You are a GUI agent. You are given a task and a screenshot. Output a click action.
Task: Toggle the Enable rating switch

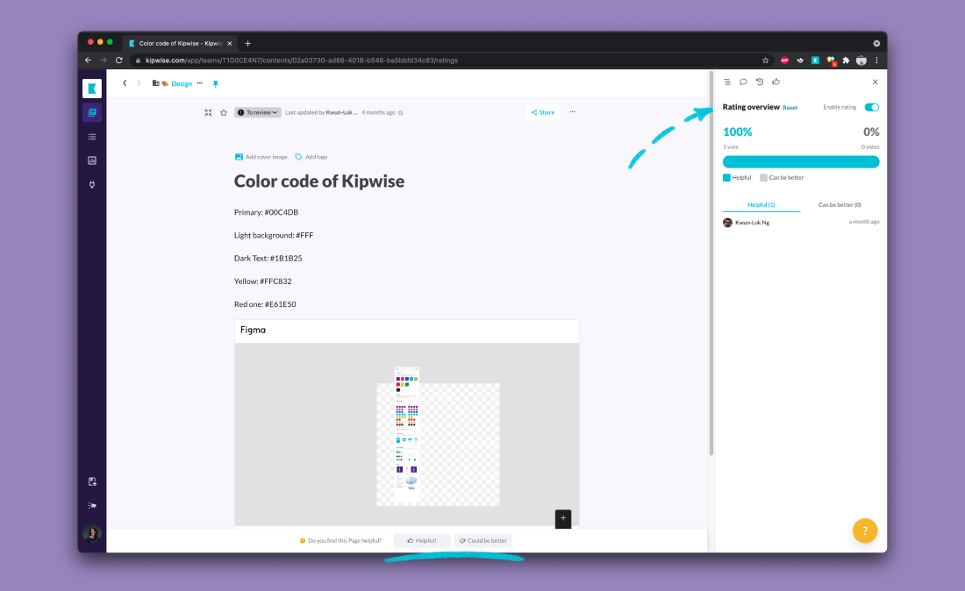[x=871, y=107]
